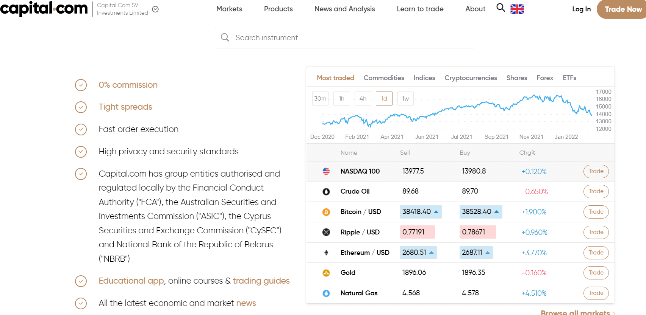Open the About menu
Viewport: 646px width, 315px height.
click(476, 9)
